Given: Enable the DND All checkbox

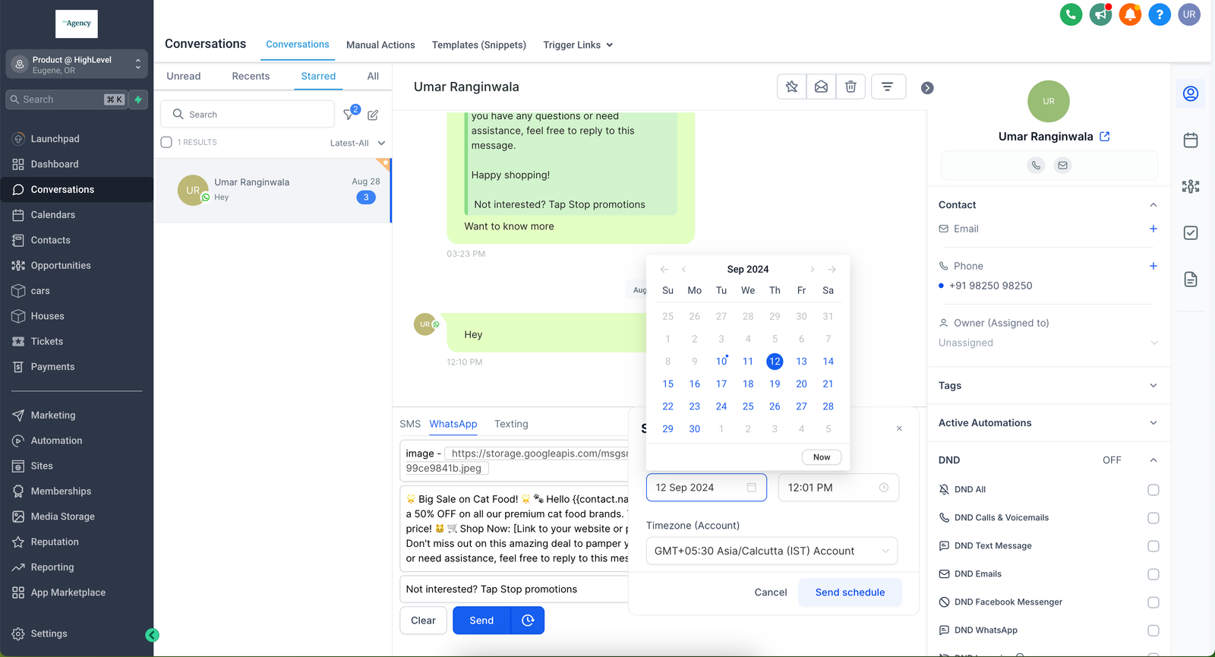Looking at the screenshot, I should [1153, 490].
